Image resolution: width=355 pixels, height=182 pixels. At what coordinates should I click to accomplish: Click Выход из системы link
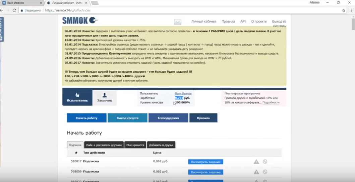coord(279,23)
